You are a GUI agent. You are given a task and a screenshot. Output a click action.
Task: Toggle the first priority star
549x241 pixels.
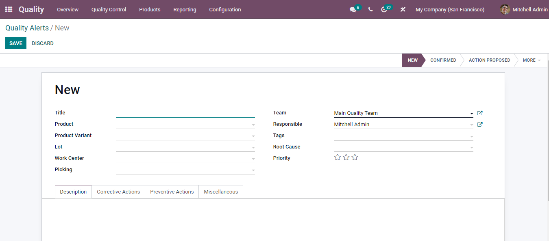[x=337, y=157]
